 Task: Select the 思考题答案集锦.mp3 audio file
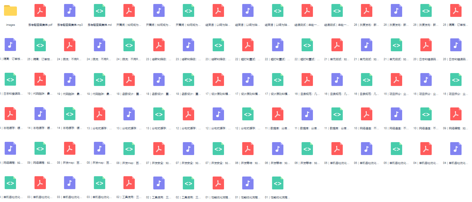(x=70, y=11)
